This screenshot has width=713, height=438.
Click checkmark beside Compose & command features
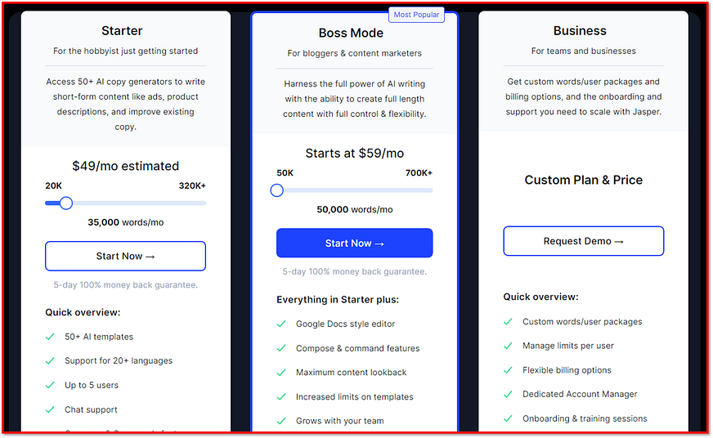point(282,348)
